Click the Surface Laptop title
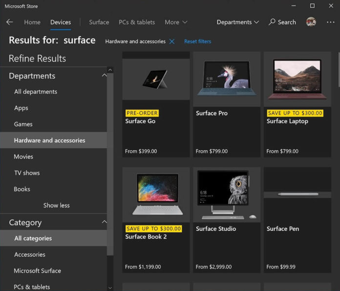The image size is (340, 291). point(287,121)
